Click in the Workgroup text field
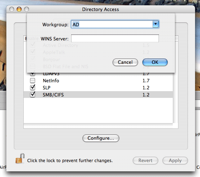This screenshot has height=177, width=200. coord(112,24)
